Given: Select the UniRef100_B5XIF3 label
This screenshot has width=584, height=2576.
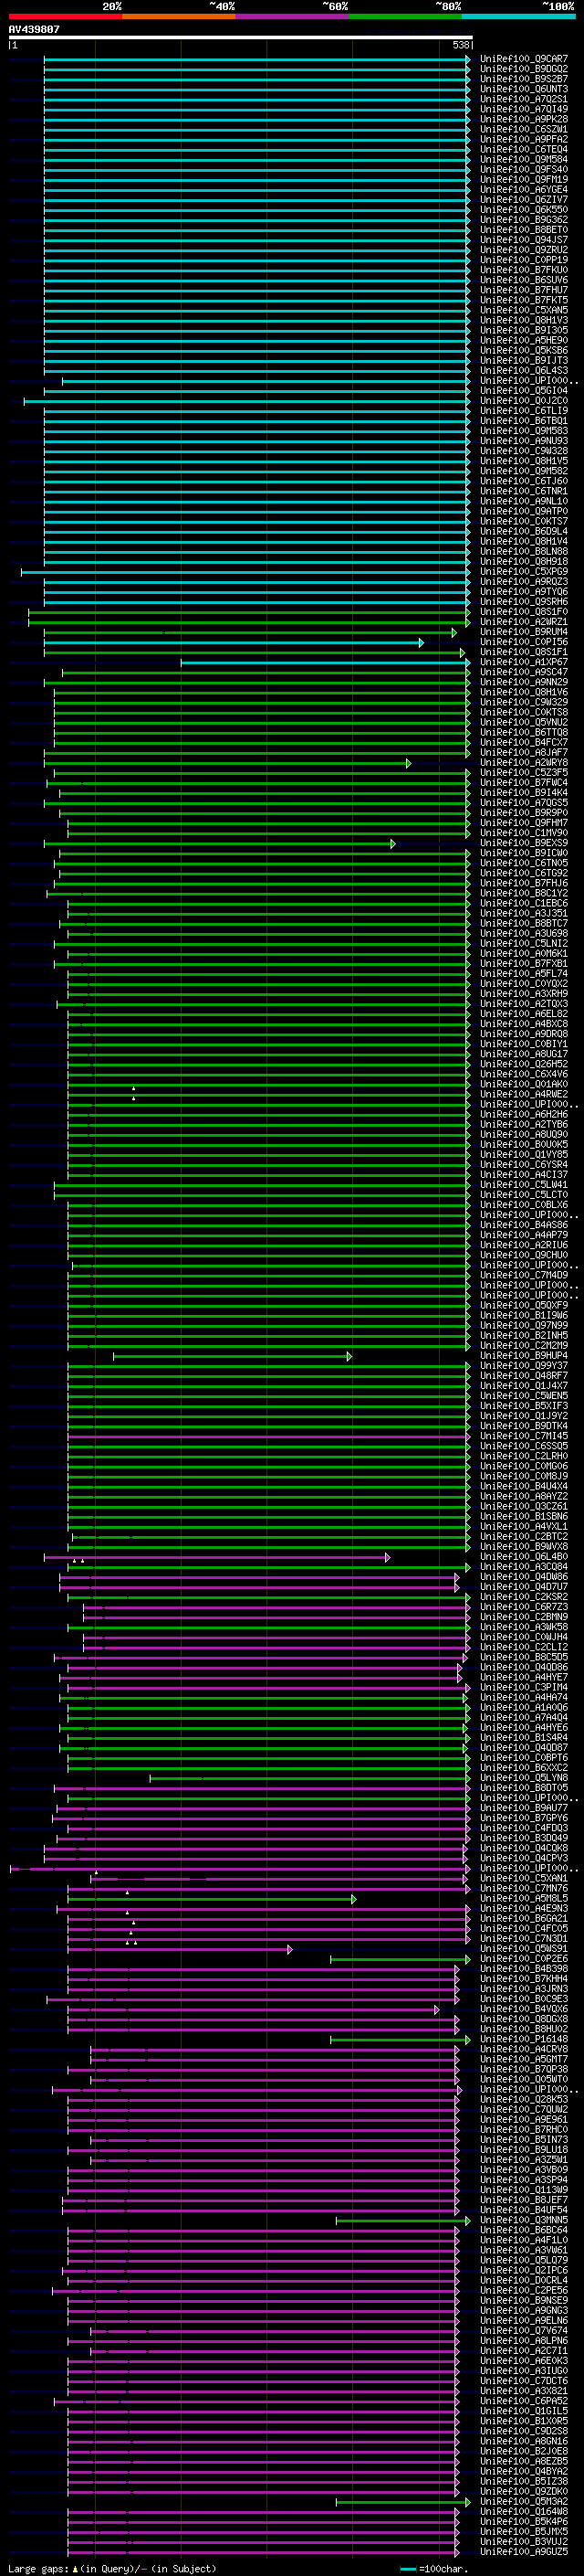Looking at the screenshot, I should point(524,1406).
